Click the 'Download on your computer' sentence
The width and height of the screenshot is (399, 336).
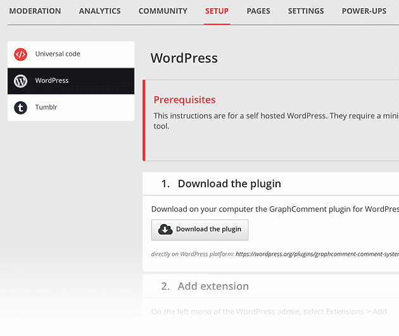[x=275, y=209]
